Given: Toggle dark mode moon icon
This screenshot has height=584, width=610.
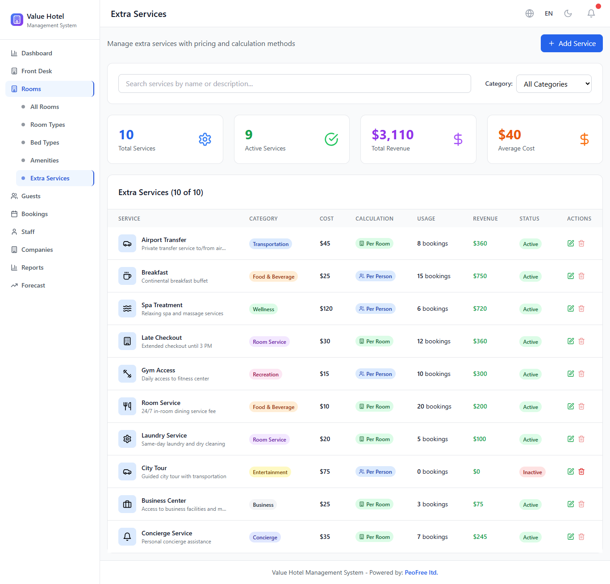Looking at the screenshot, I should tap(568, 13).
